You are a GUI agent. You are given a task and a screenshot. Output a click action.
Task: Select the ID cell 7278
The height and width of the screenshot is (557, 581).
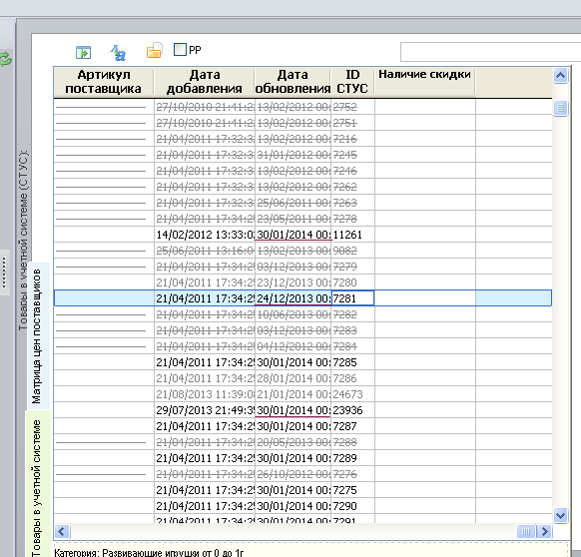click(x=352, y=219)
